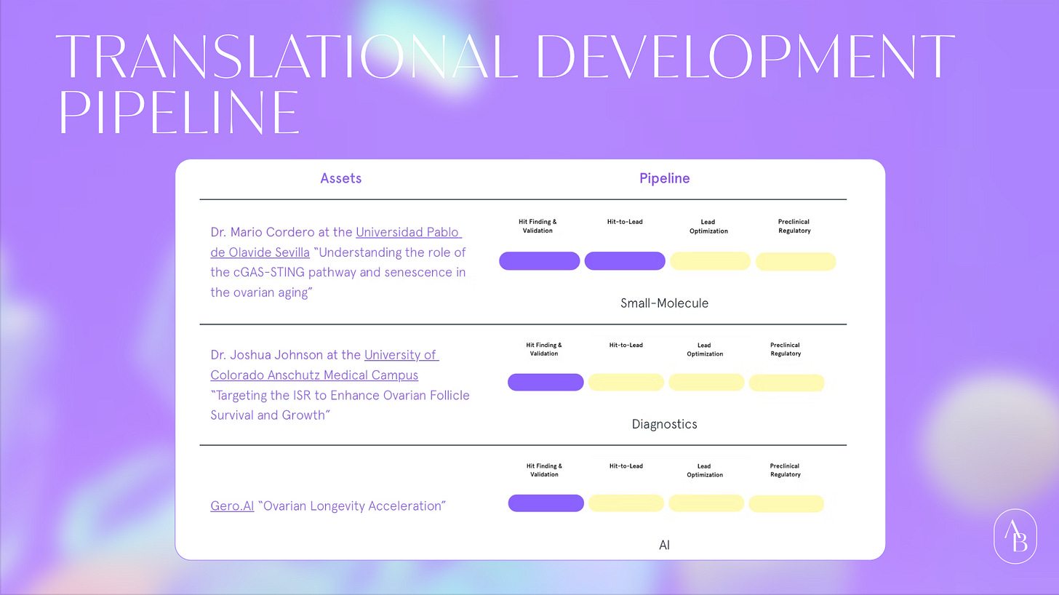Select Hit Finding purple bar in Johnson row
This screenshot has height=595, width=1059.
[546, 382]
